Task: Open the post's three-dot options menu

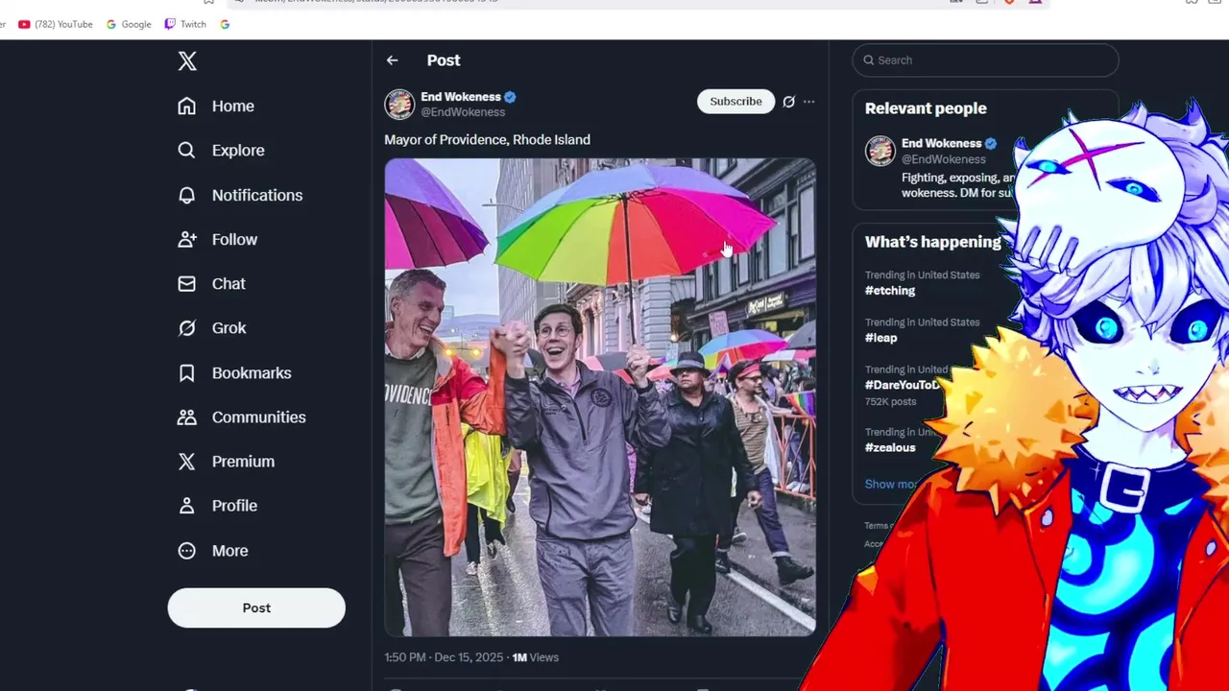Action: [x=809, y=102]
